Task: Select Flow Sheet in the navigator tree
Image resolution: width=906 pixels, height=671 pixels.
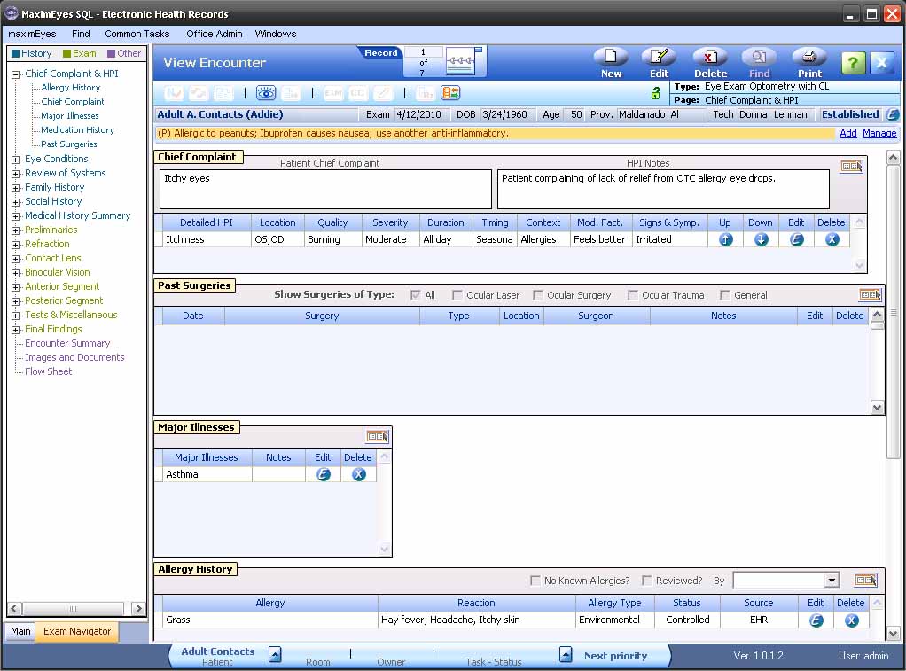Action: click(49, 371)
